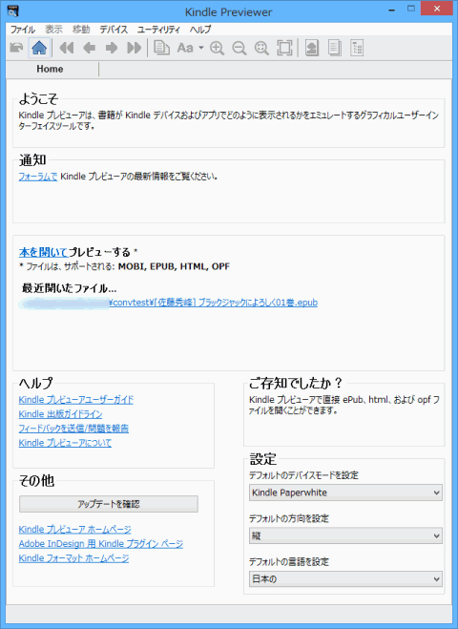
Task: Jump to first page with double-left arrow icon
Action: (x=67, y=48)
